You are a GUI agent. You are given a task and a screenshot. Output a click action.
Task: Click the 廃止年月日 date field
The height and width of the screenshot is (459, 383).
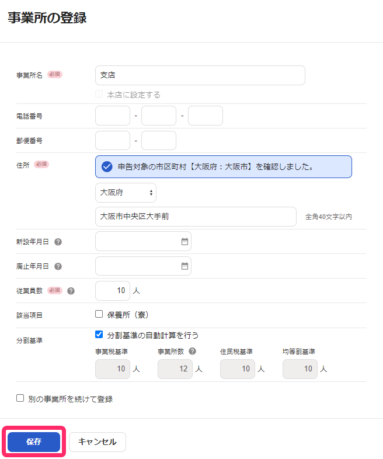coord(144,266)
